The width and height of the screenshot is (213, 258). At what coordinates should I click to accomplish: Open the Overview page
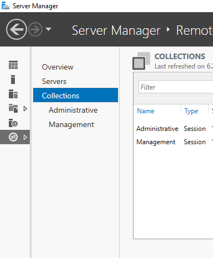(x=57, y=67)
